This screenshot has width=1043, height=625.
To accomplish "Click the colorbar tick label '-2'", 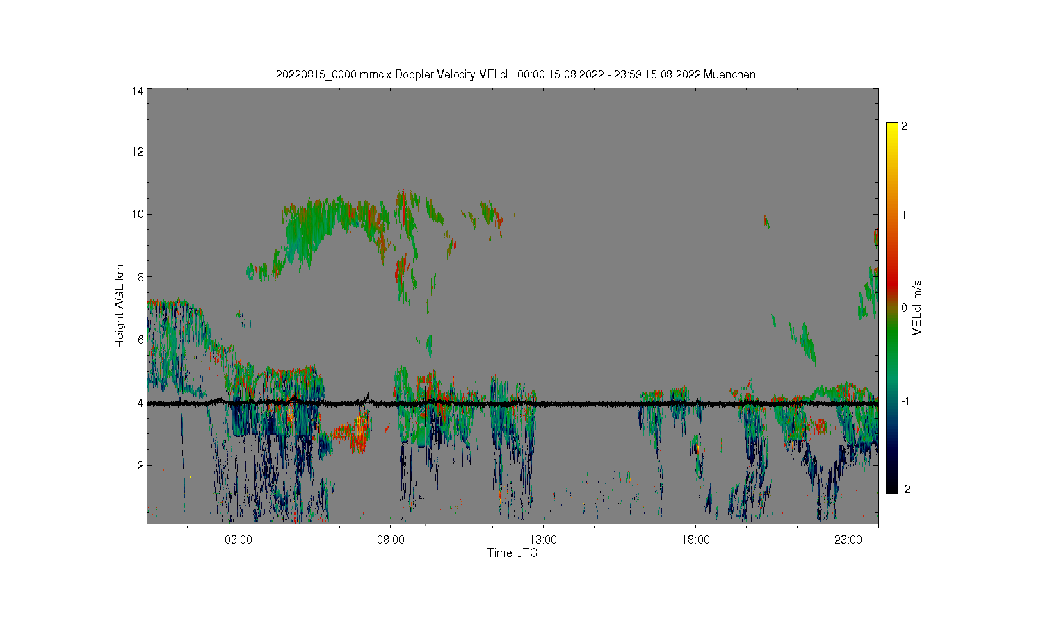I will pyautogui.click(x=906, y=489).
